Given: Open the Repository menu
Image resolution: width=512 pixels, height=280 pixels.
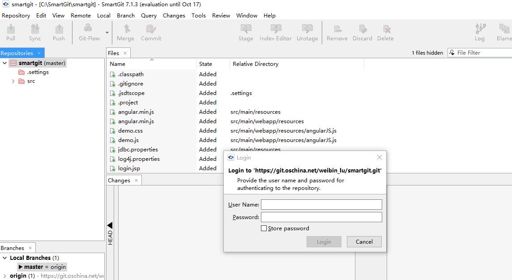Looking at the screenshot, I should point(16,15).
